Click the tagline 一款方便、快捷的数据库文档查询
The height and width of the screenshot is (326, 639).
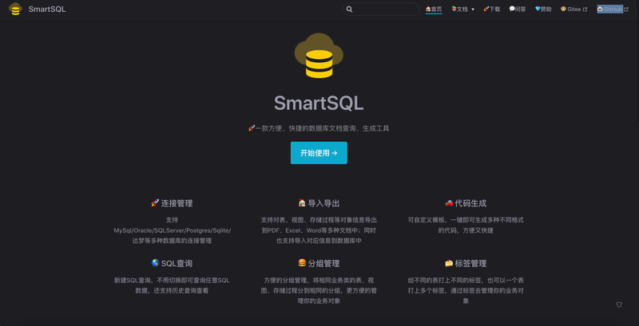click(319, 128)
